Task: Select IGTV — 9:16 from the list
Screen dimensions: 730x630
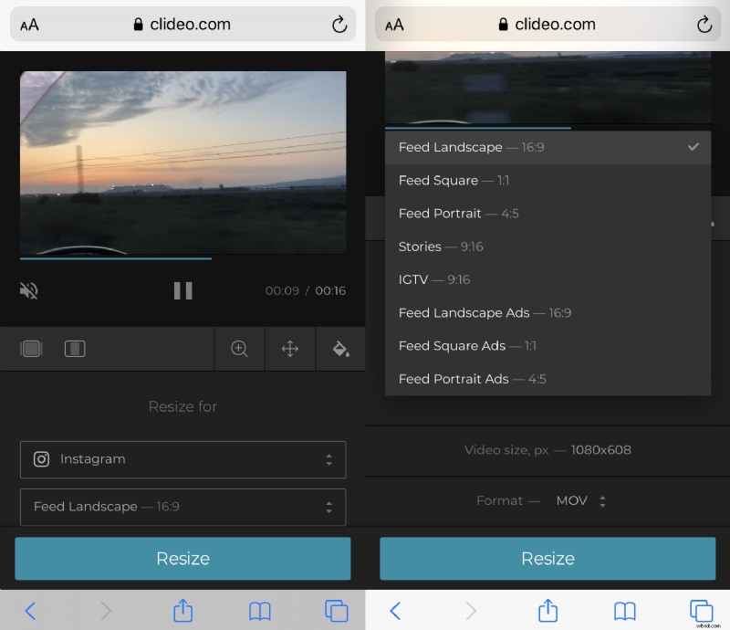Action: click(x=440, y=279)
